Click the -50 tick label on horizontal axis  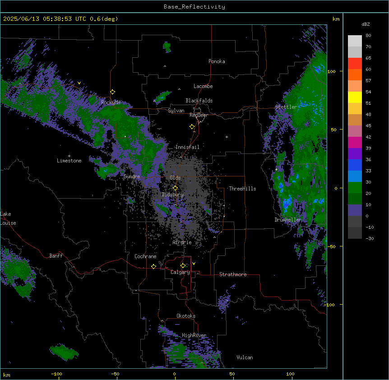(x=115, y=374)
